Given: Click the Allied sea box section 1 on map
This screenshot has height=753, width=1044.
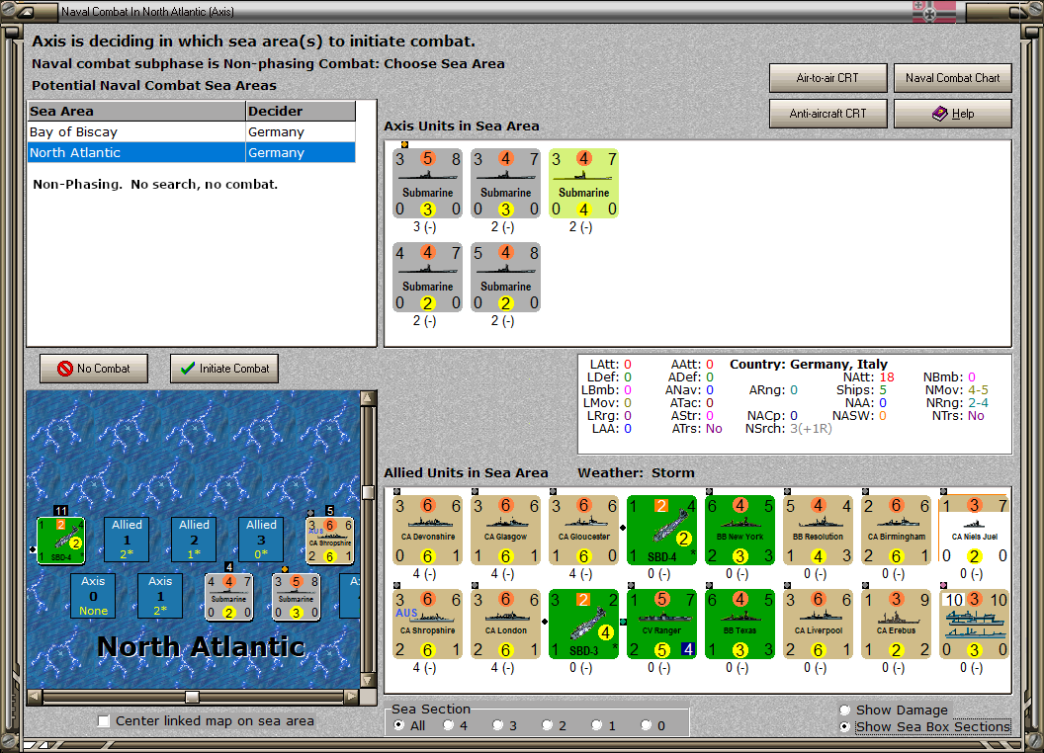Looking at the screenshot, I should (x=127, y=540).
